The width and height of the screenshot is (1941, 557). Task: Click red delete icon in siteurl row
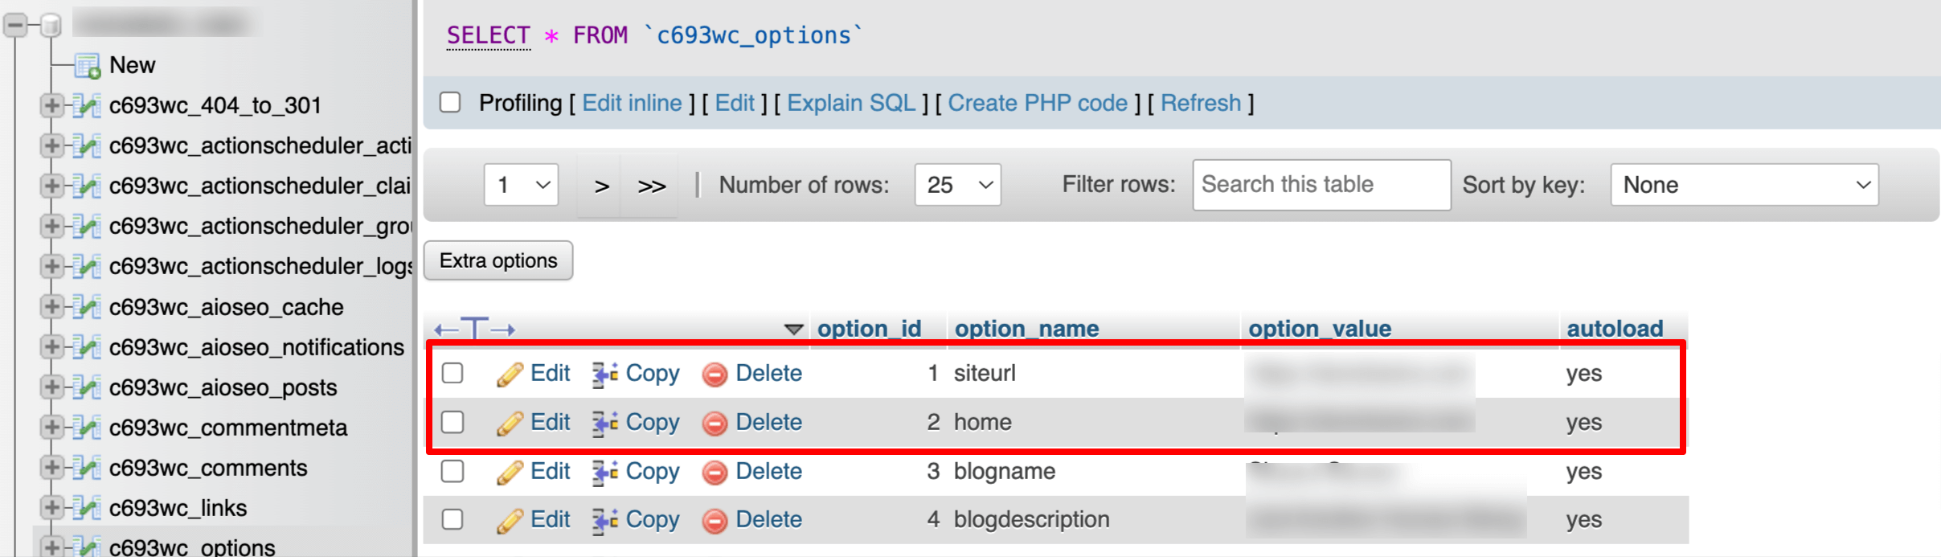[715, 375]
